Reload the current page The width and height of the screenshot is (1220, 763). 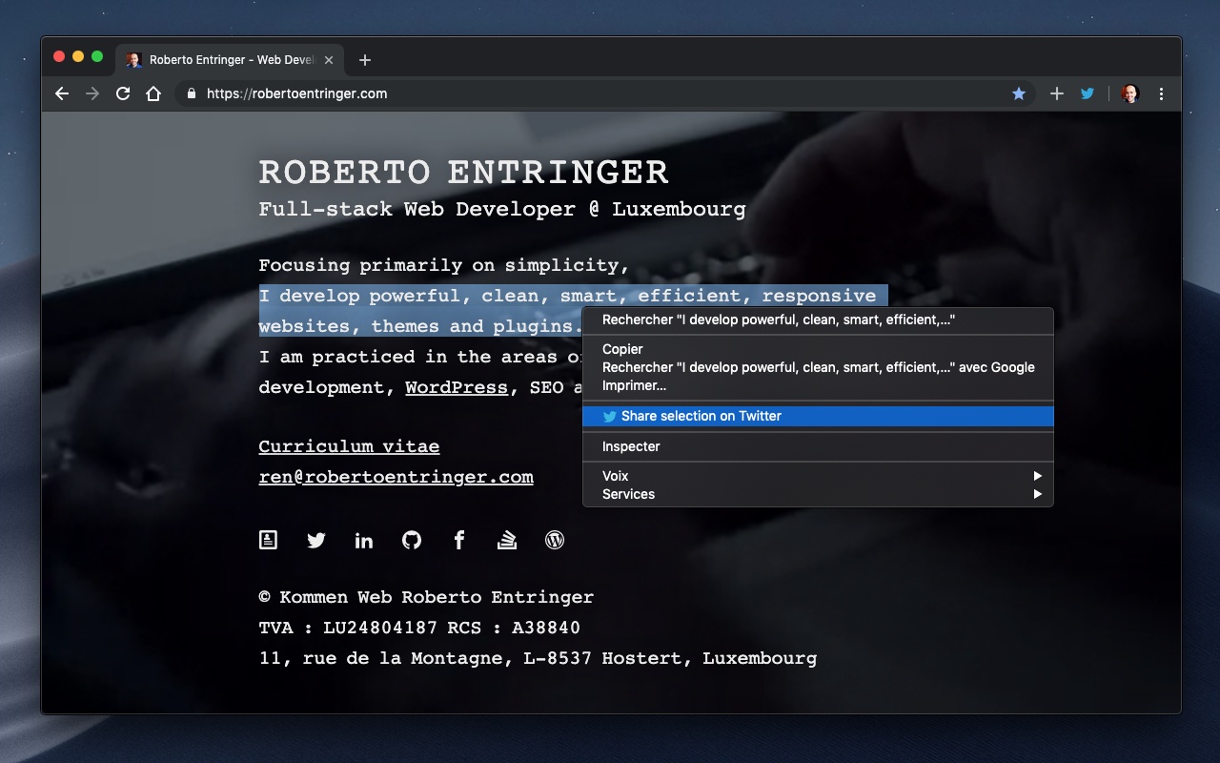click(x=123, y=93)
